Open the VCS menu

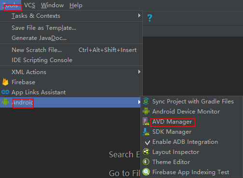pyautogui.click(x=30, y=5)
